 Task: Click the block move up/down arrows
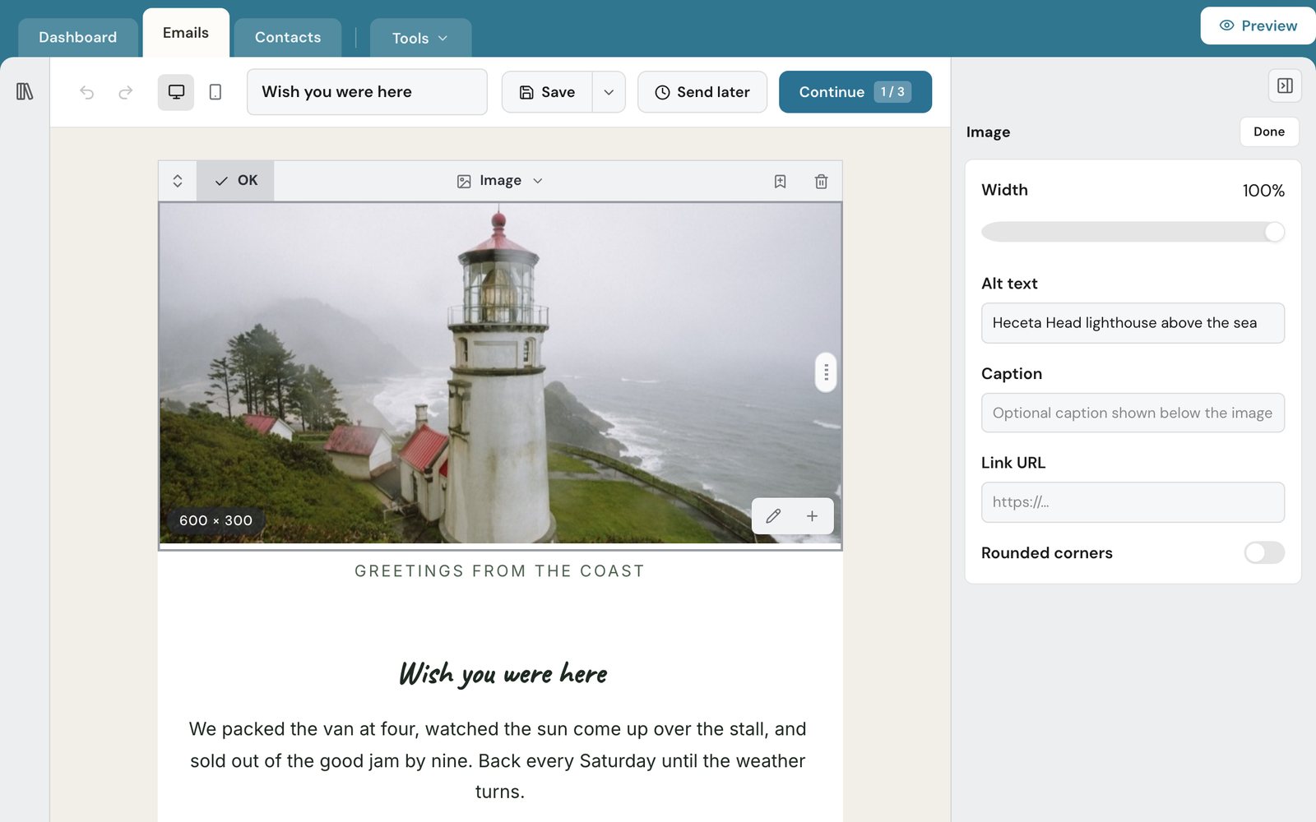coord(178,181)
